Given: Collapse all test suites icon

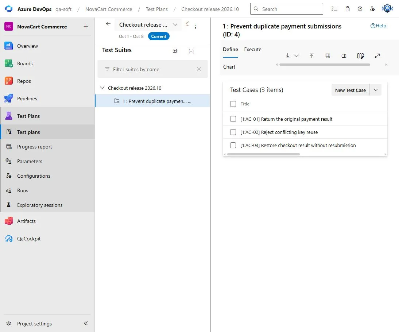Looking at the screenshot, I should pos(191,51).
